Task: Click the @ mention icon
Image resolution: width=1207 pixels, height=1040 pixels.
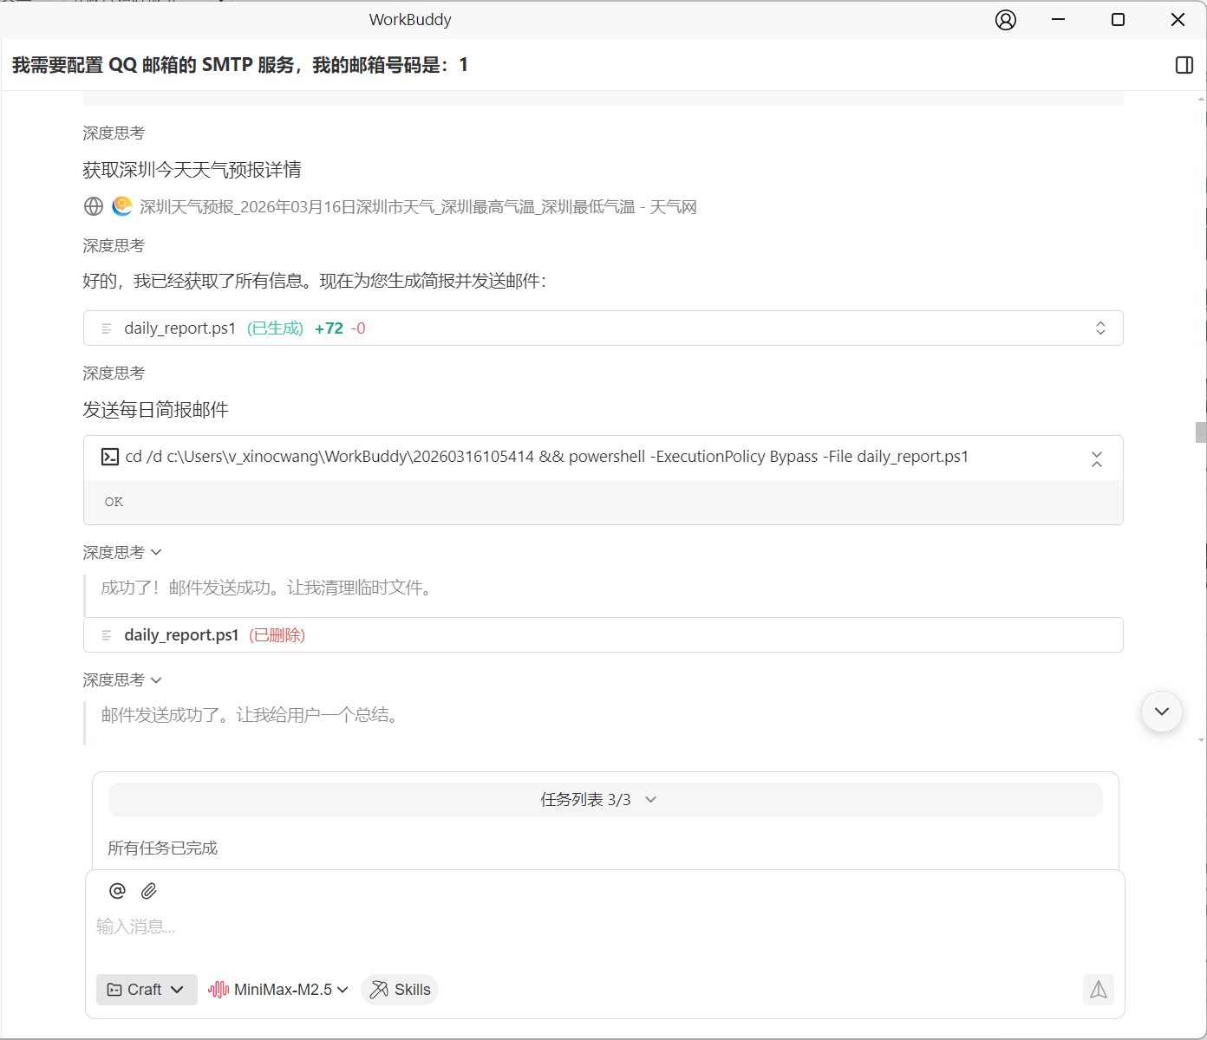Action: pyautogui.click(x=117, y=891)
